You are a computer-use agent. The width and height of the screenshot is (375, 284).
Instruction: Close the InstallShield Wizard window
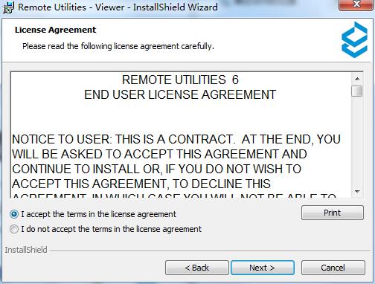(x=356, y=4)
